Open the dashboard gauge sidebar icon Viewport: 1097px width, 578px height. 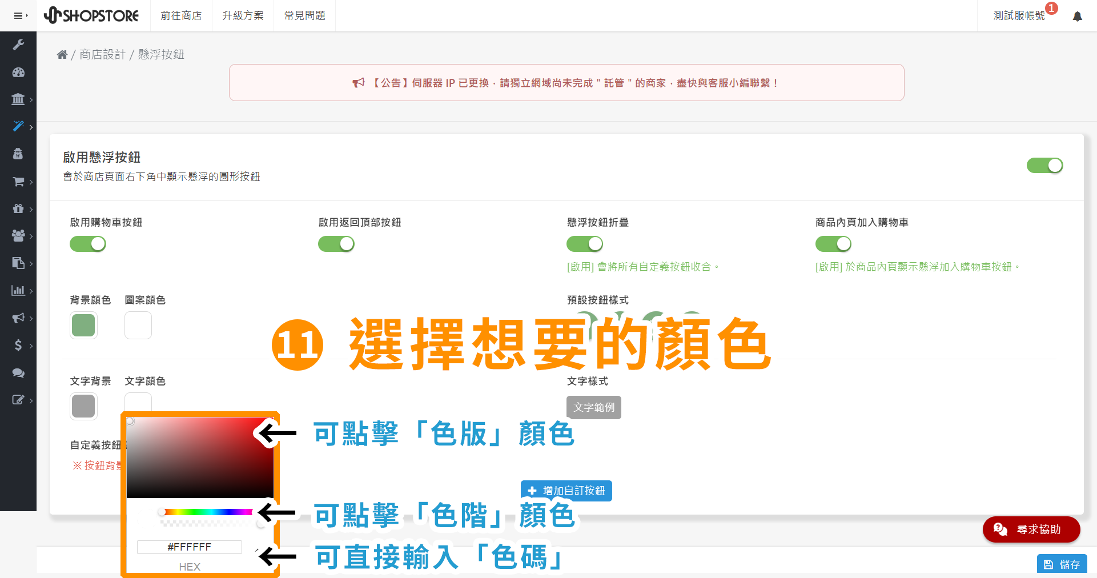pos(18,72)
